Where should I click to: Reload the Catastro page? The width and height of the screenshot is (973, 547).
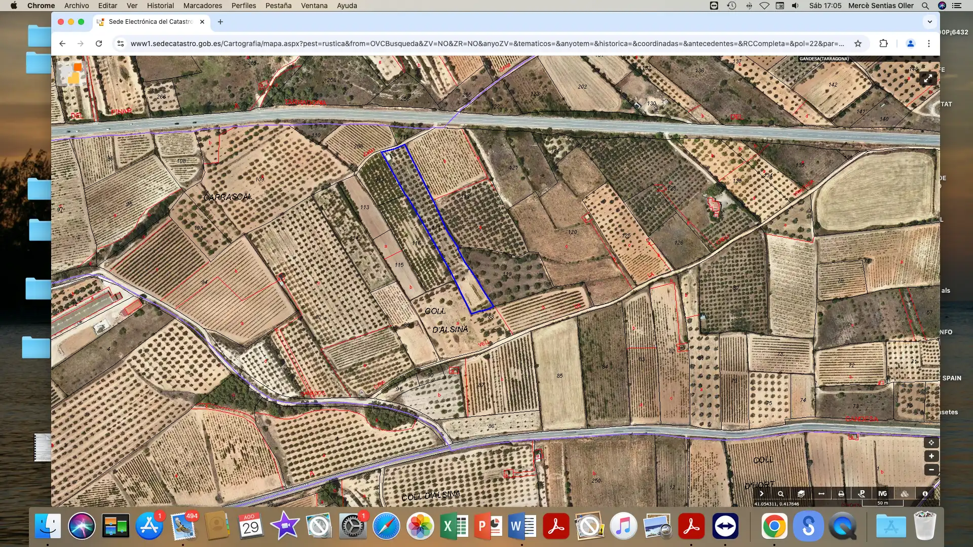tap(99, 44)
